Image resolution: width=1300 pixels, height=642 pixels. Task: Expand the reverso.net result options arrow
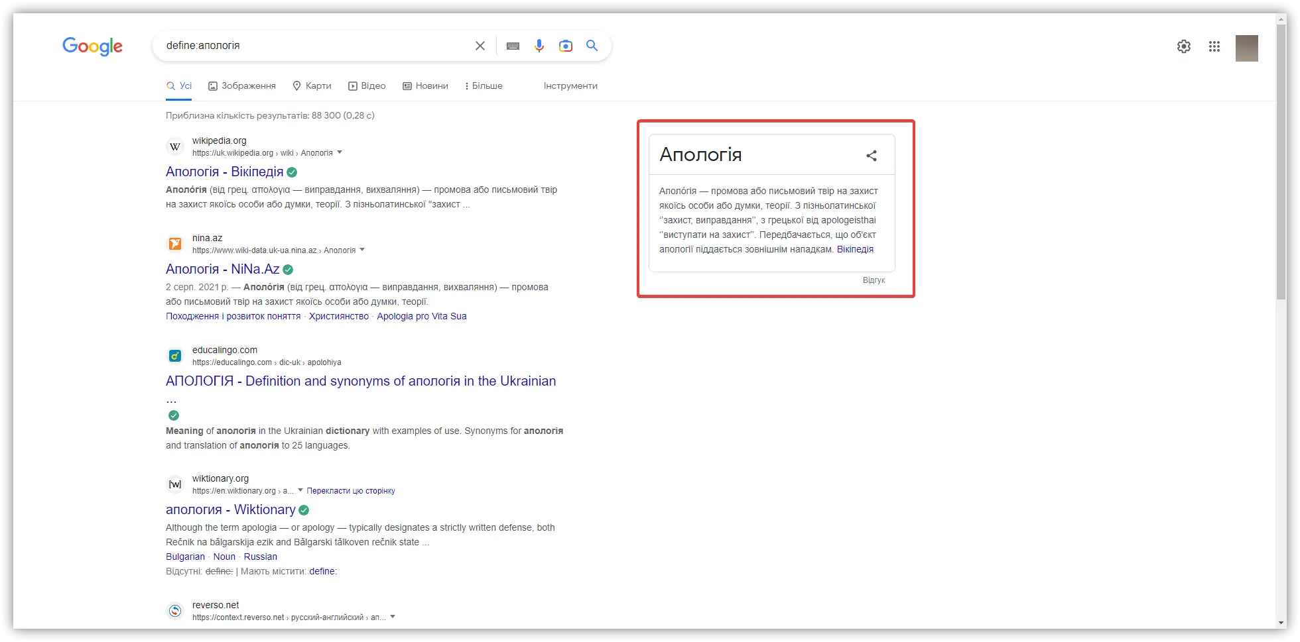tap(393, 617)
